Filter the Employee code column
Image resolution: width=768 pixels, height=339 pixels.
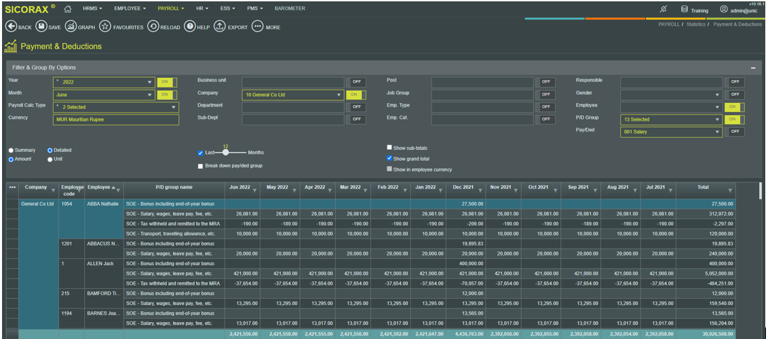80,191
